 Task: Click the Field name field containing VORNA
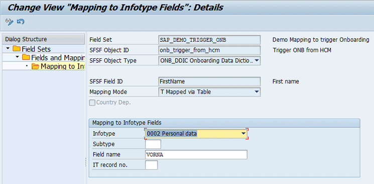196,155
